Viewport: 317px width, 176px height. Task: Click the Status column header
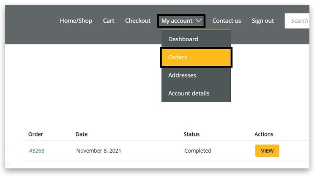pyautogui.click(x=191, y=134)
